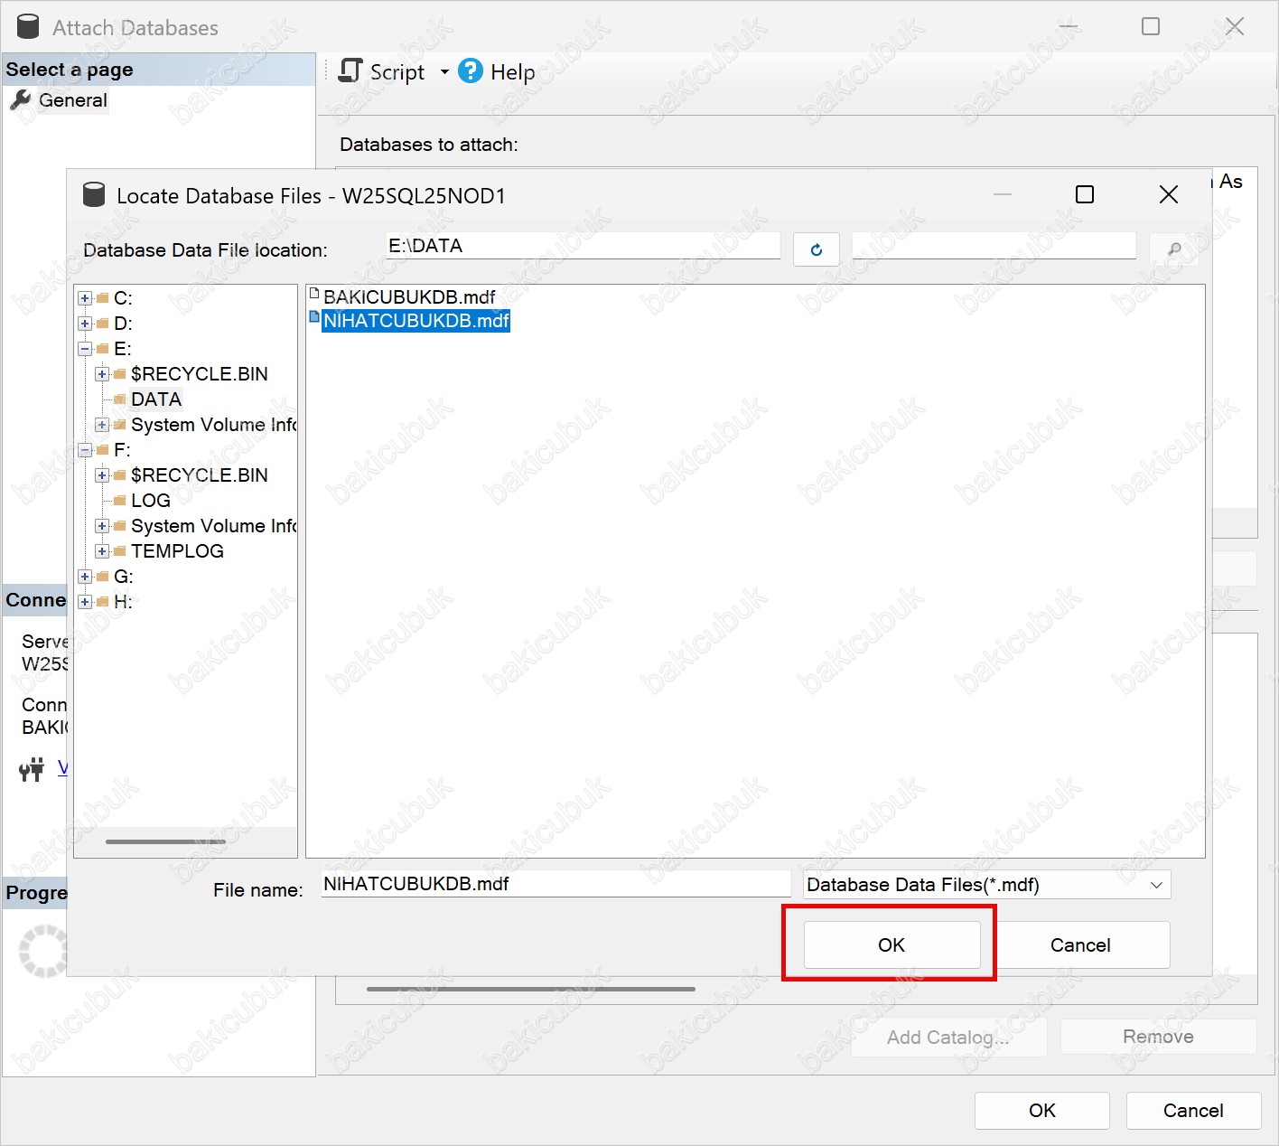Click the DATA folder icon in tree
Screen dimensions: 1279x1146
point(119,399)
